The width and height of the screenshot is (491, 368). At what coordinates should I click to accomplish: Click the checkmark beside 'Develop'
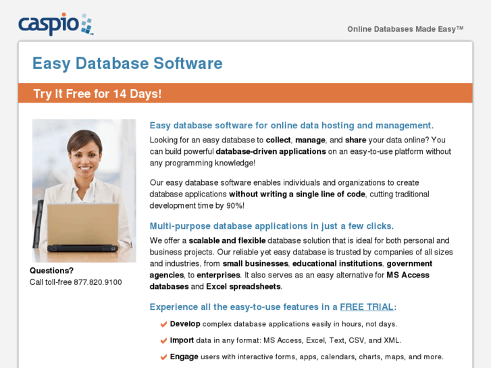tap(163, 324)
